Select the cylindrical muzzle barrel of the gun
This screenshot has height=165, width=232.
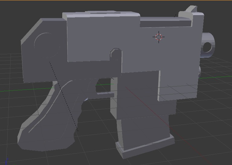coord(208,45)
